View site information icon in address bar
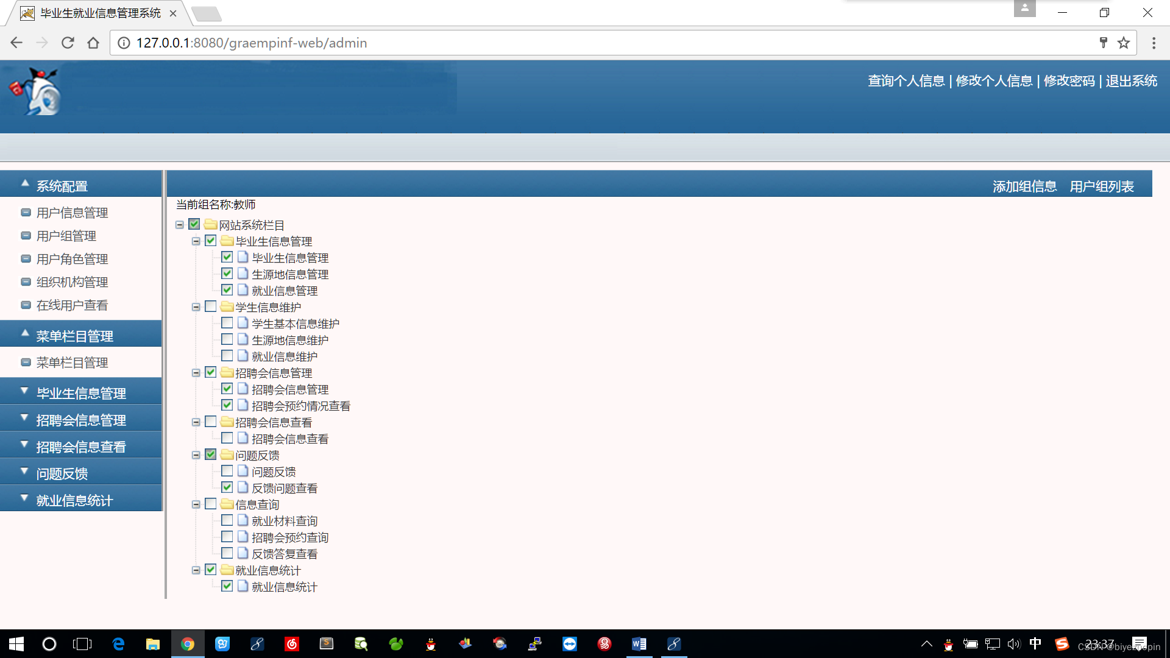The height and width of the screenshot is (658, 1170). click(124, 43)
